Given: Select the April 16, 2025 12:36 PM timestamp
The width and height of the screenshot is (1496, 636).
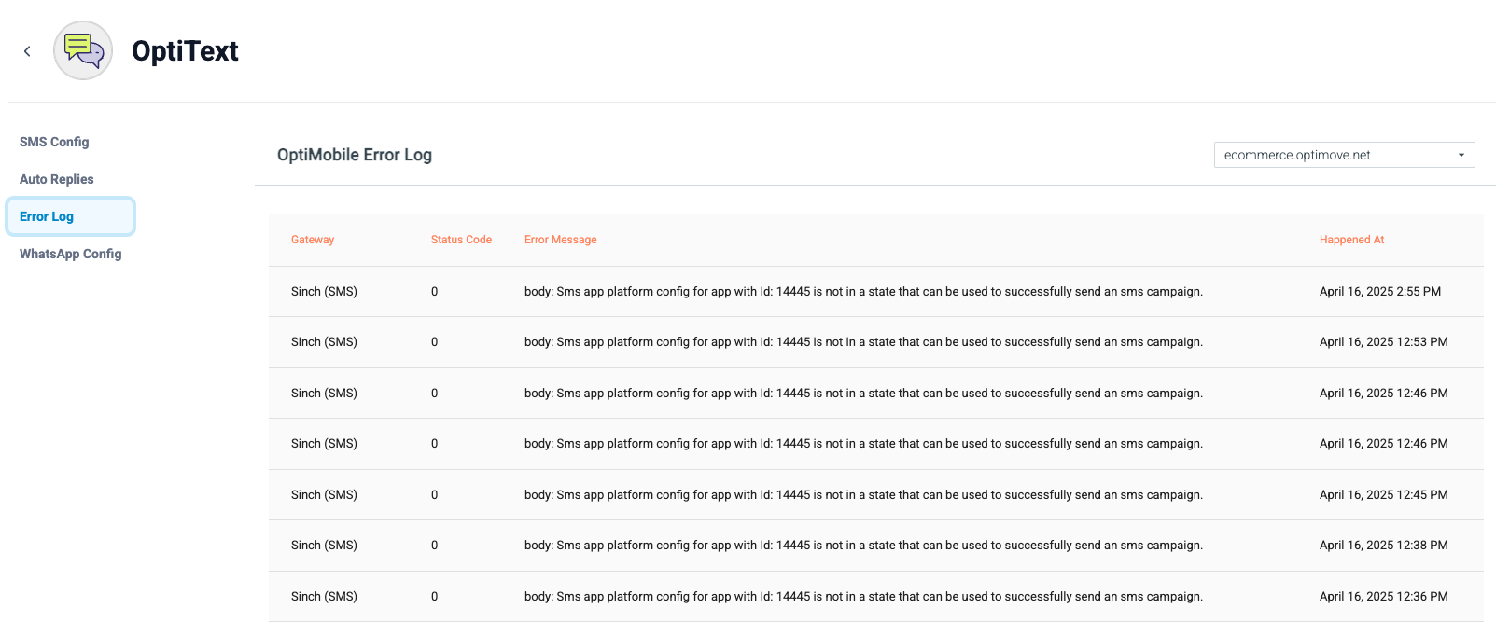Looking at the screenshot, I should [x=1384, y=597].
